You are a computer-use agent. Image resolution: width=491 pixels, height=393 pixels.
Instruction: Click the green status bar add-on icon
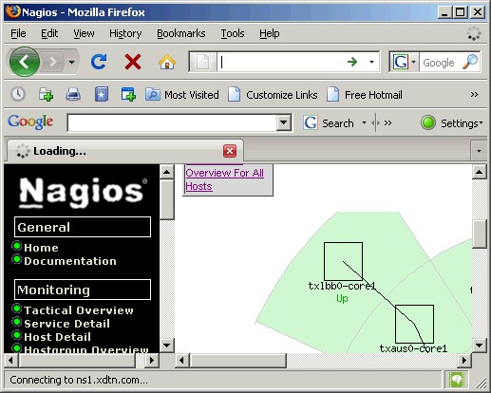456,380
